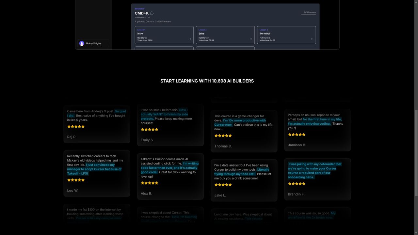Click the reviewer name Brandin F.

[296, 194]
